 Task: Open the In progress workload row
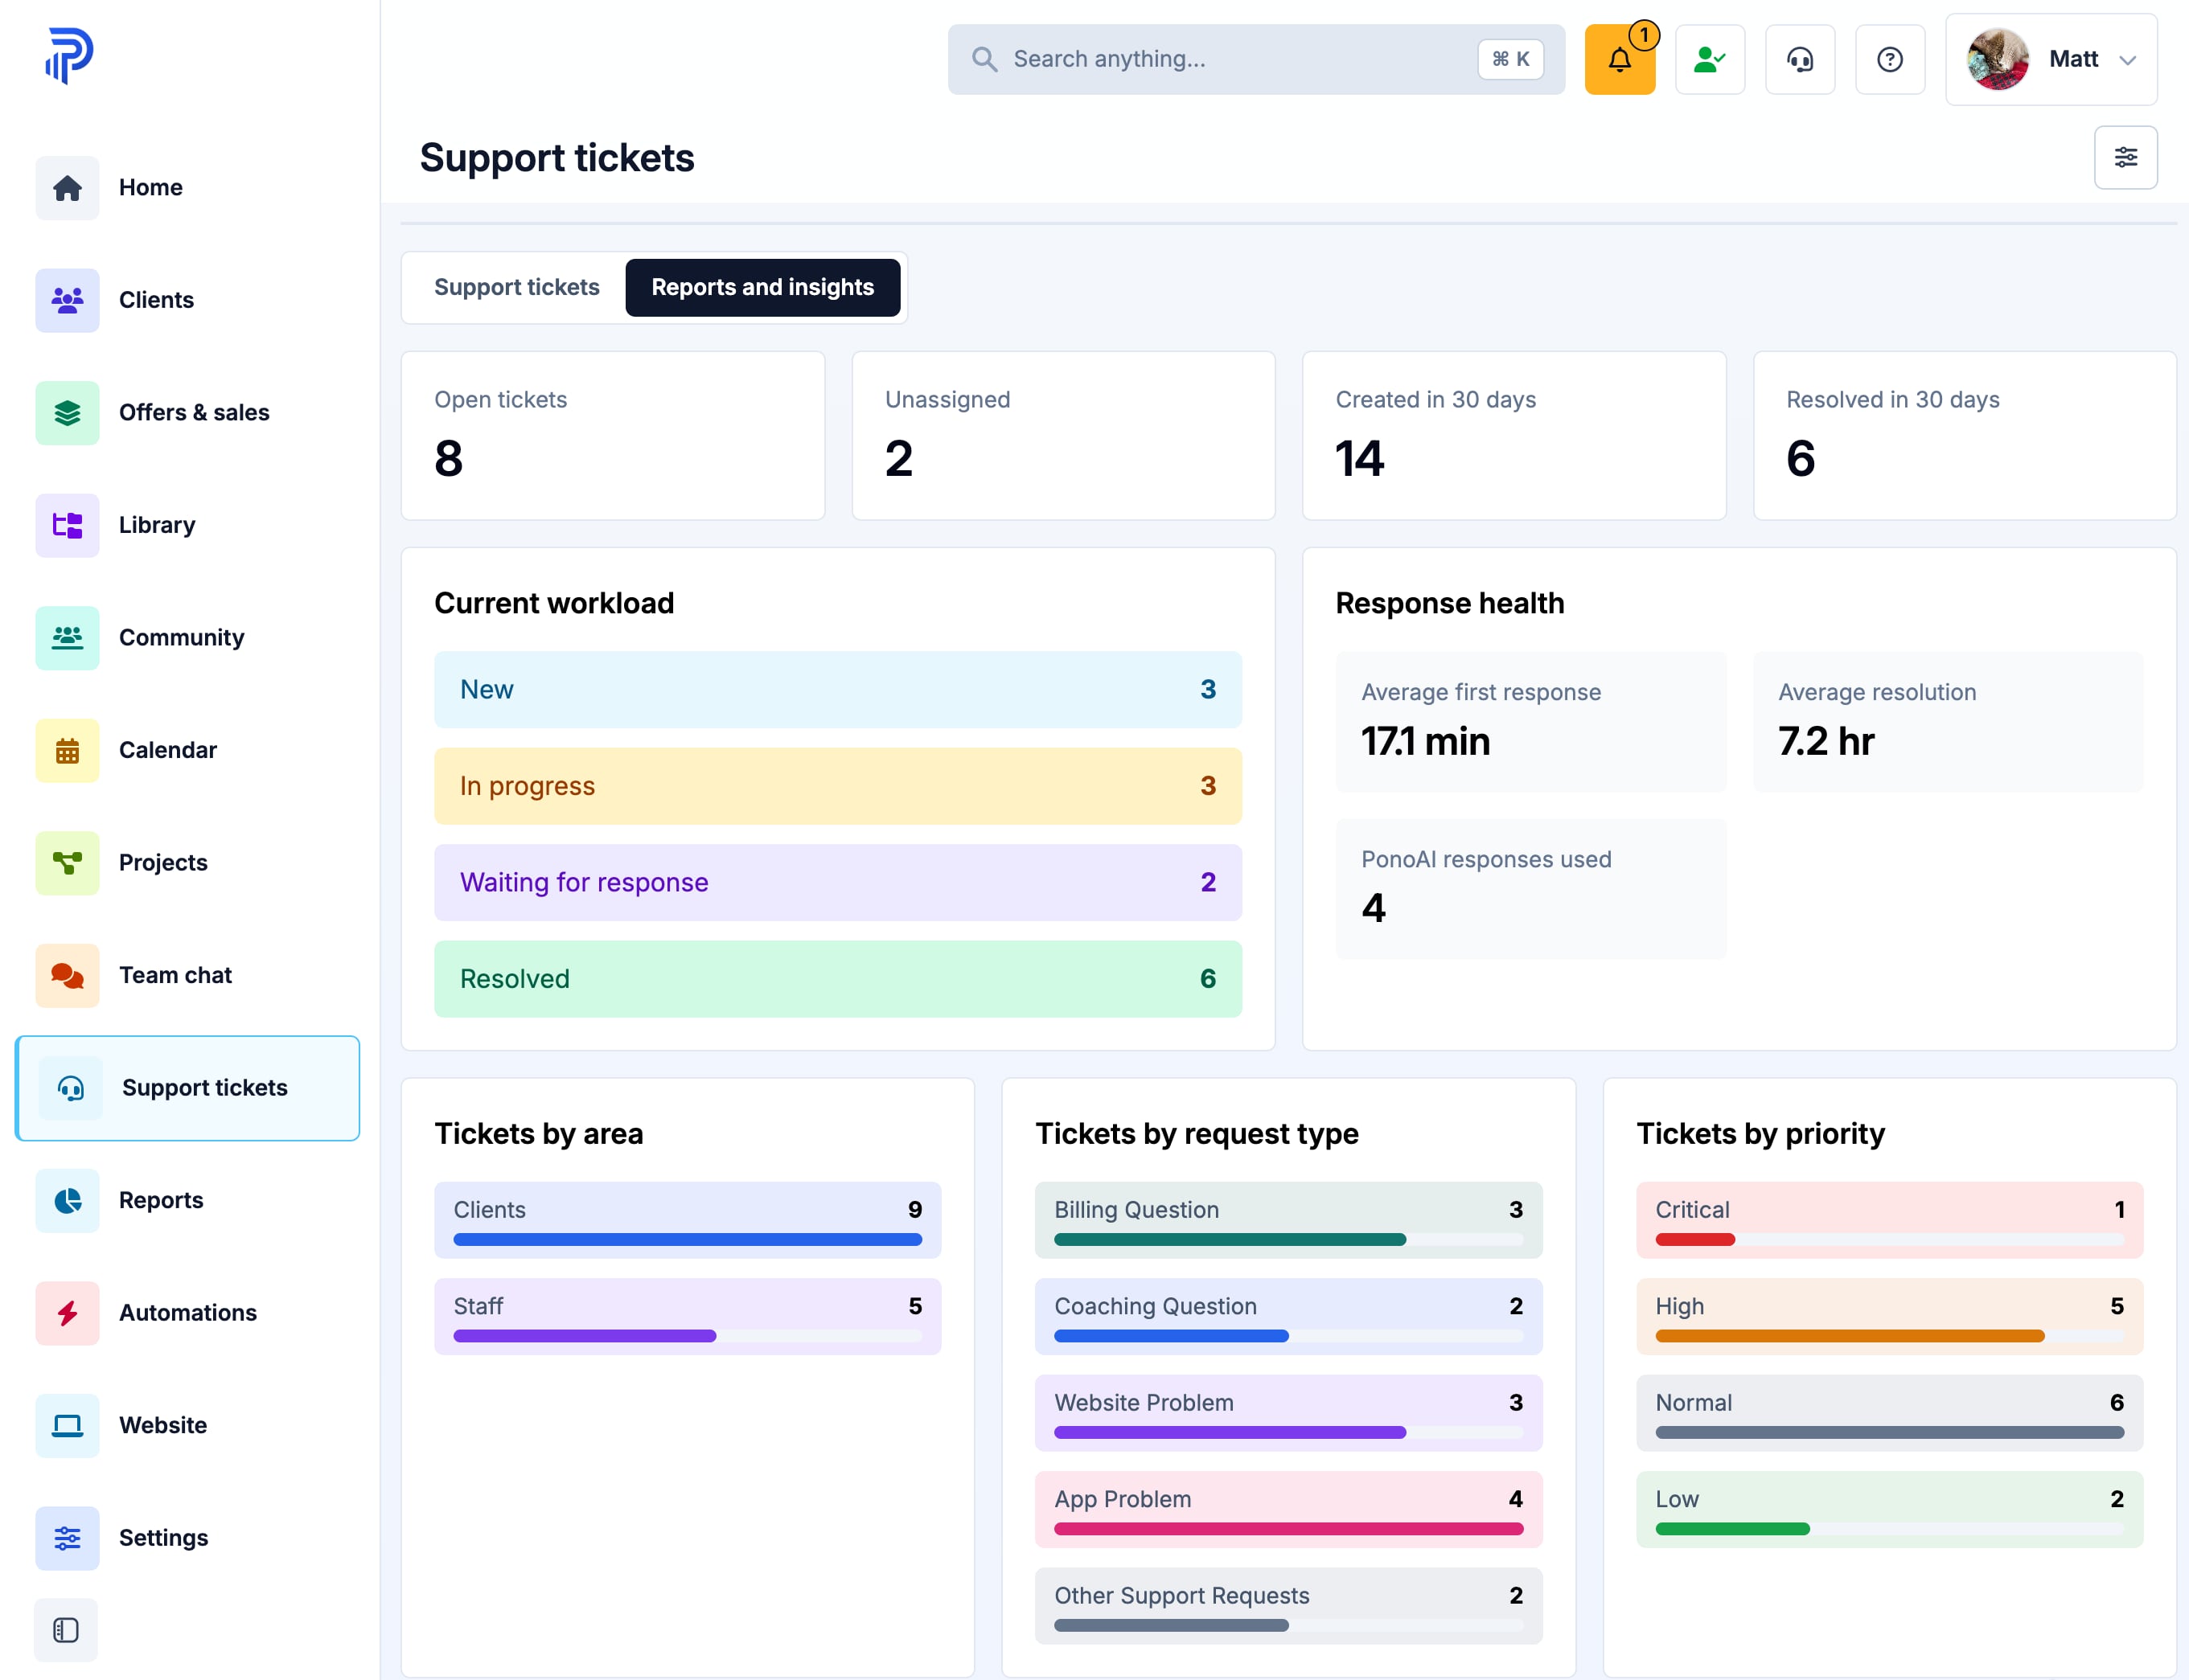pos(837,785)
